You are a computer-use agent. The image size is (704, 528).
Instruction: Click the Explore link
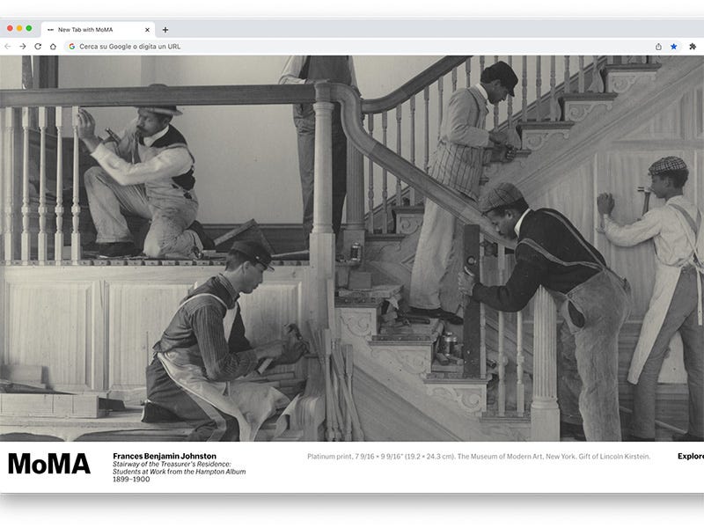(x=691, y=456)
